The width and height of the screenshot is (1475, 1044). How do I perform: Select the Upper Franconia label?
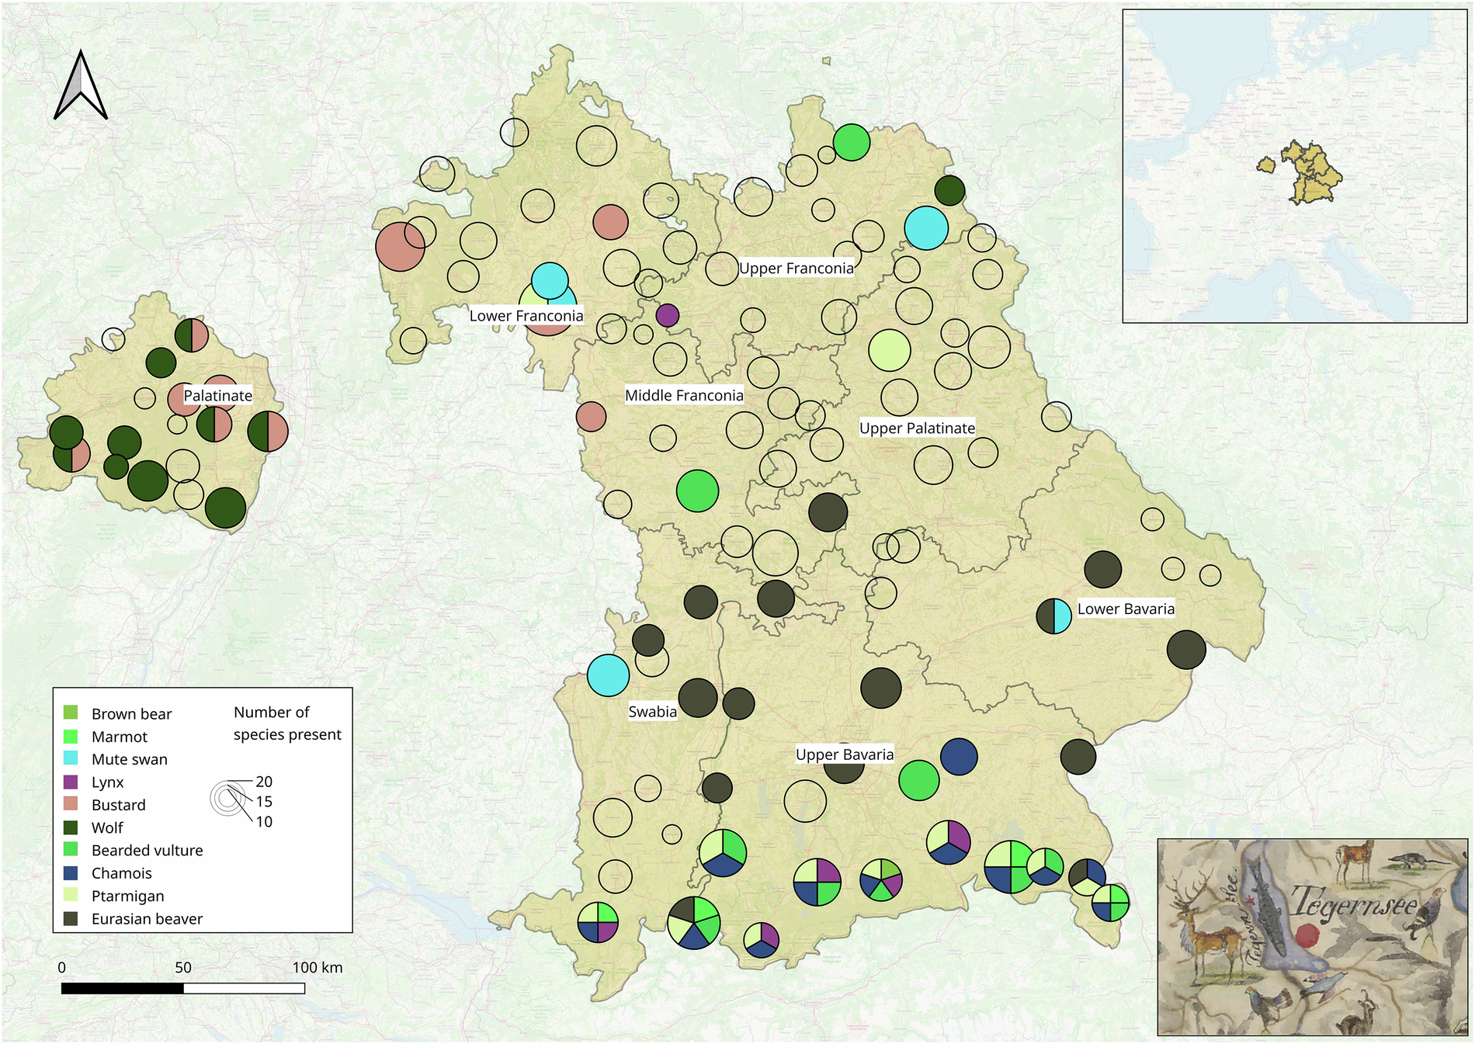796,269
